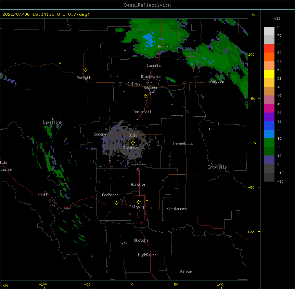Viewport: 295px width, 289px height.
Task: Select the bright green swatch in the dBZ legend
Action: [269, 143]
